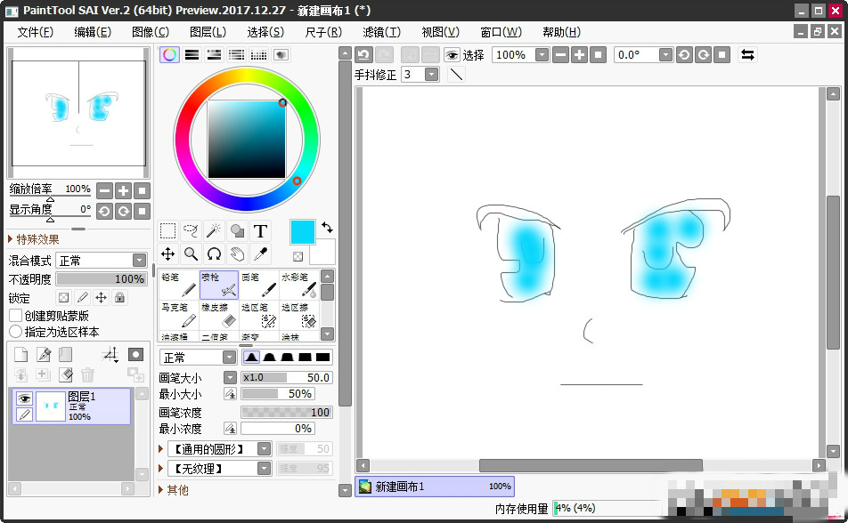This screenshot has height=523, width=848.
Task: Open the canvas zoom 100% dropdown
Action: point(542,54)
